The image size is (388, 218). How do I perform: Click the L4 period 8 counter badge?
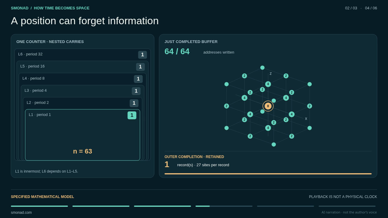click(138, 79)
